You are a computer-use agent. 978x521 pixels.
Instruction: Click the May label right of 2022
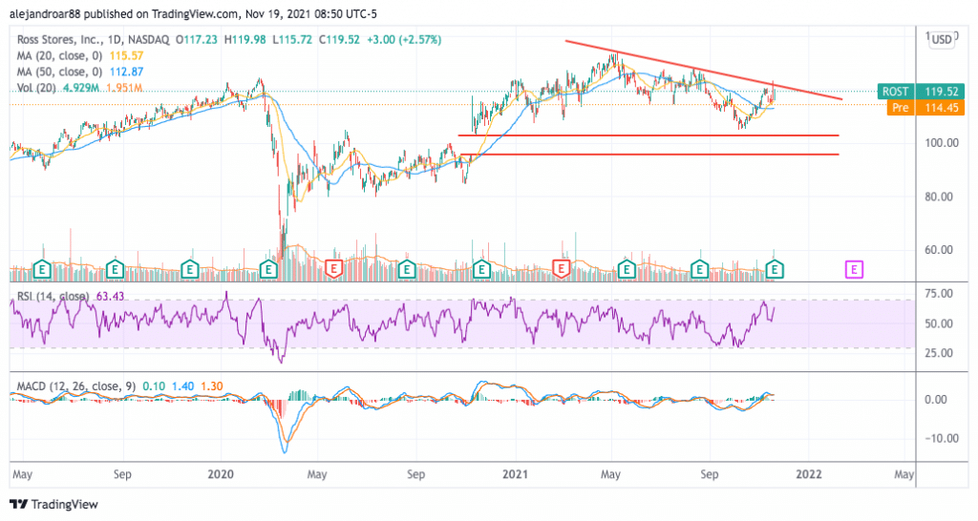tap(904, 474)
